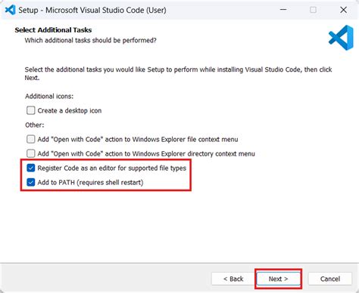Image resolution: width=359 pixels, height=293 pixels.
Task: Uncheck Register Code as an editor checkbox
Action: [x=30, y=168]
